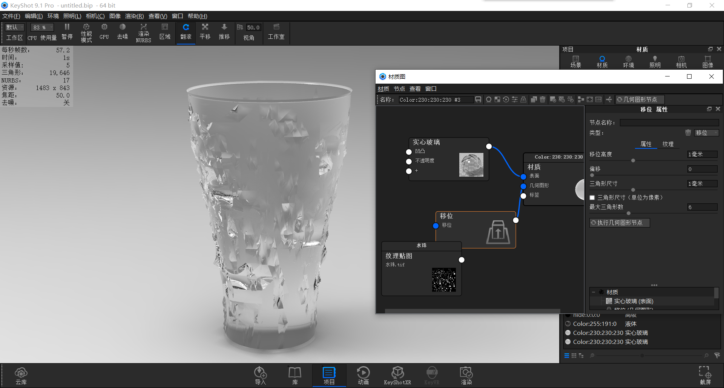Image resolution: width=724 pixels, height=388 pixels.
Task: Activate the 翻滚 camera tool
Action: [x=186, y=32]
